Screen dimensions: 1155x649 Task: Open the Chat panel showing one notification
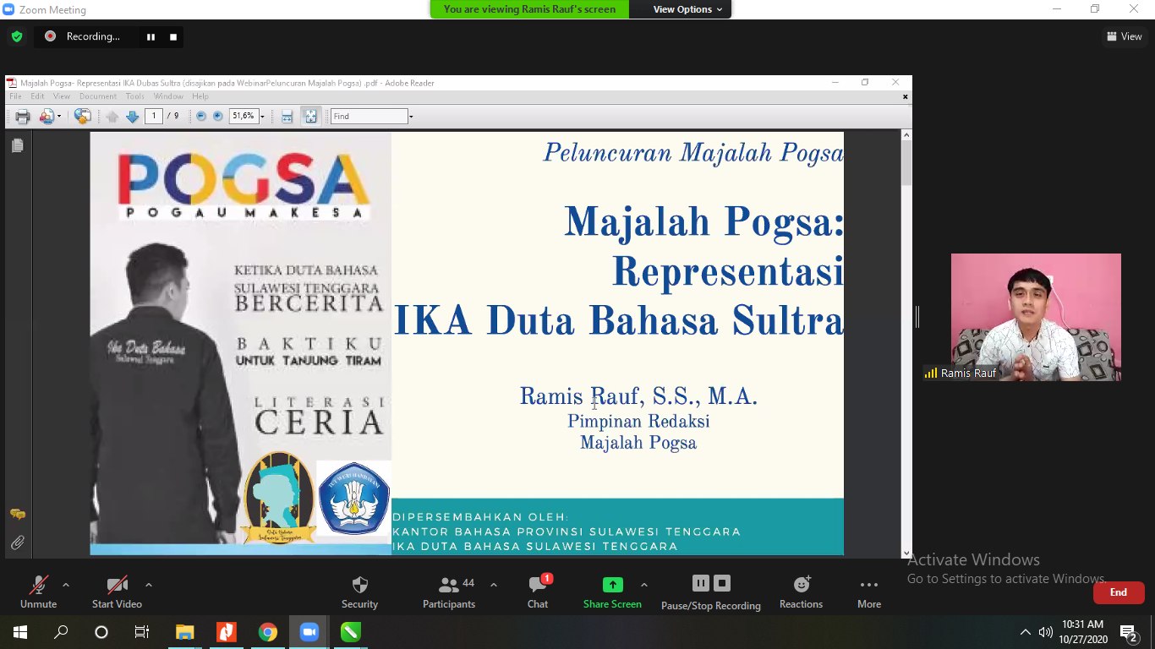(x=537, y=591)
